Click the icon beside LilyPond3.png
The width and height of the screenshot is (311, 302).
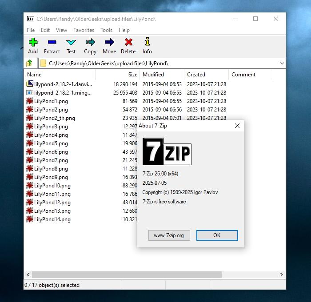coord(30,126)
